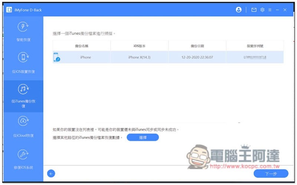Click the 備份名稱 column header
Image resolution: width=297 pixels, height=185 pixels.
82,46
